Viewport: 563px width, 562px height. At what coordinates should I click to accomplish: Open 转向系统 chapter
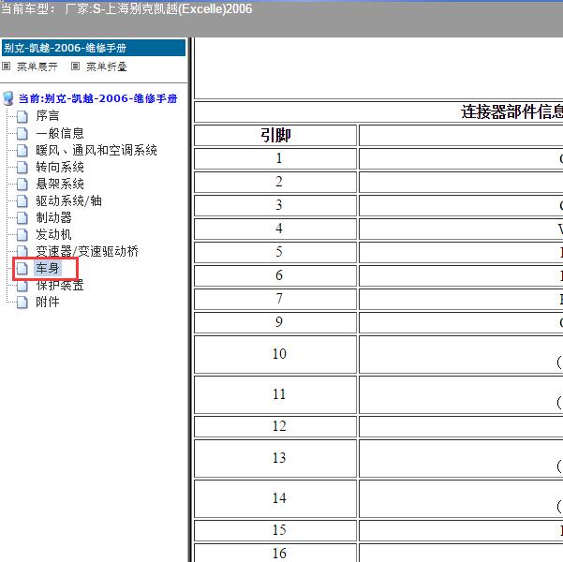(x=60, y=167)
